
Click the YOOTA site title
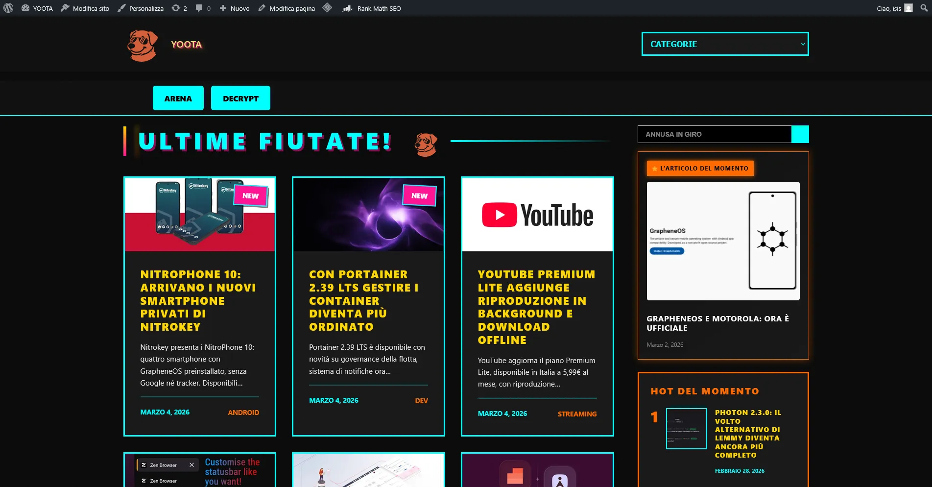187,45
